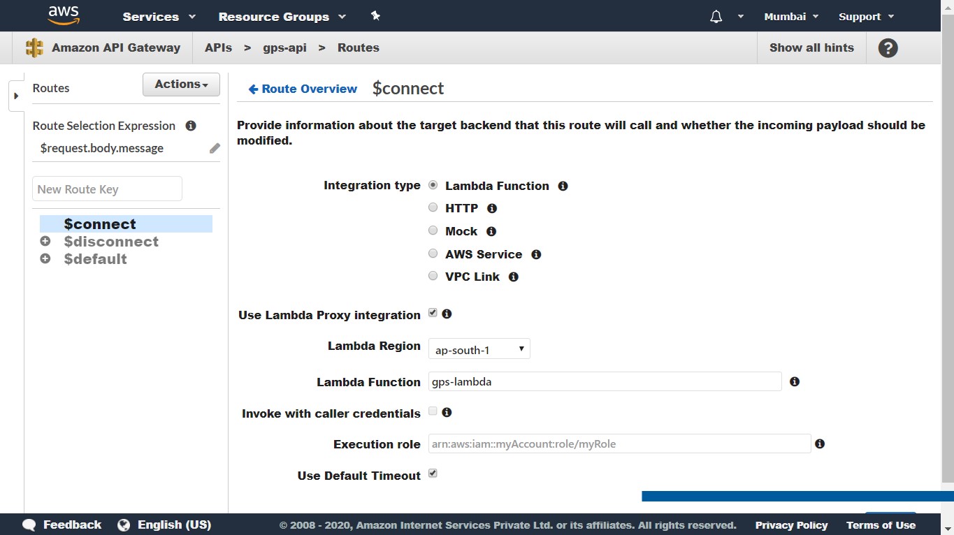This screenshot has width=954, height=535.
Task: Select Lambda Function integration type
Action: (433, 185)
